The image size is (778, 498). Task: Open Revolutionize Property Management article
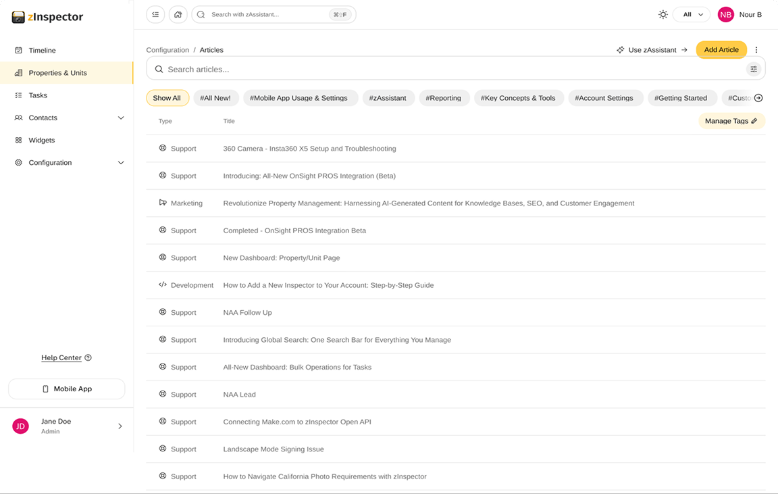coord(429,203)
